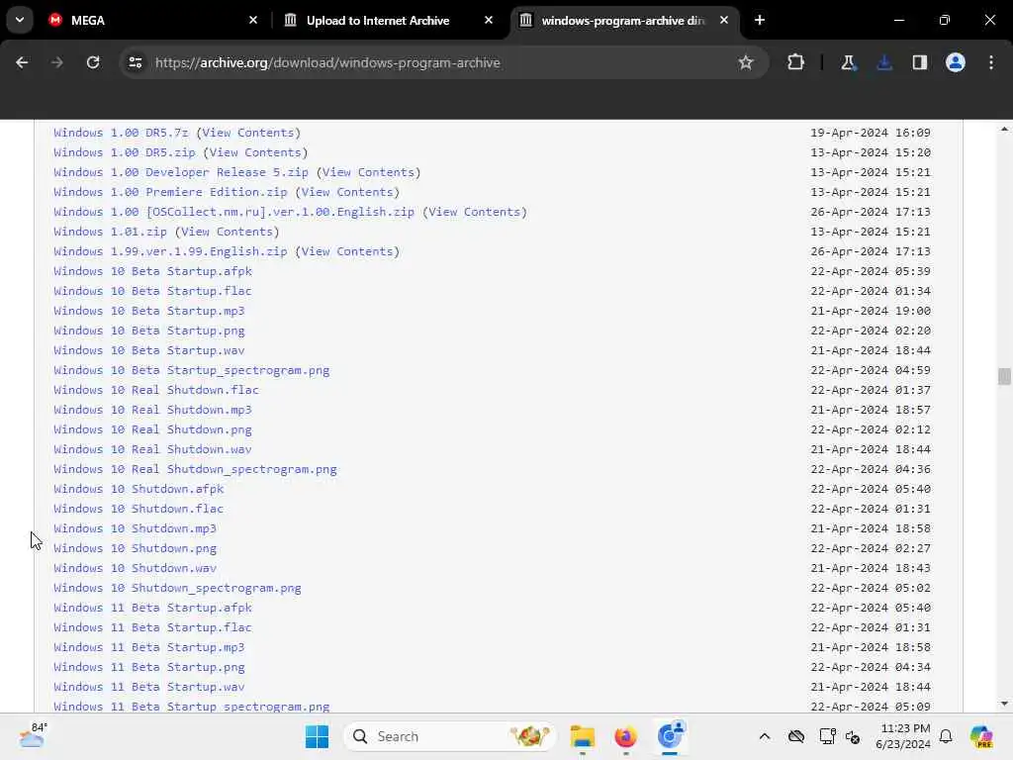
Task: Open Windows 10 Shutdown.png
Action: (135, 548)
